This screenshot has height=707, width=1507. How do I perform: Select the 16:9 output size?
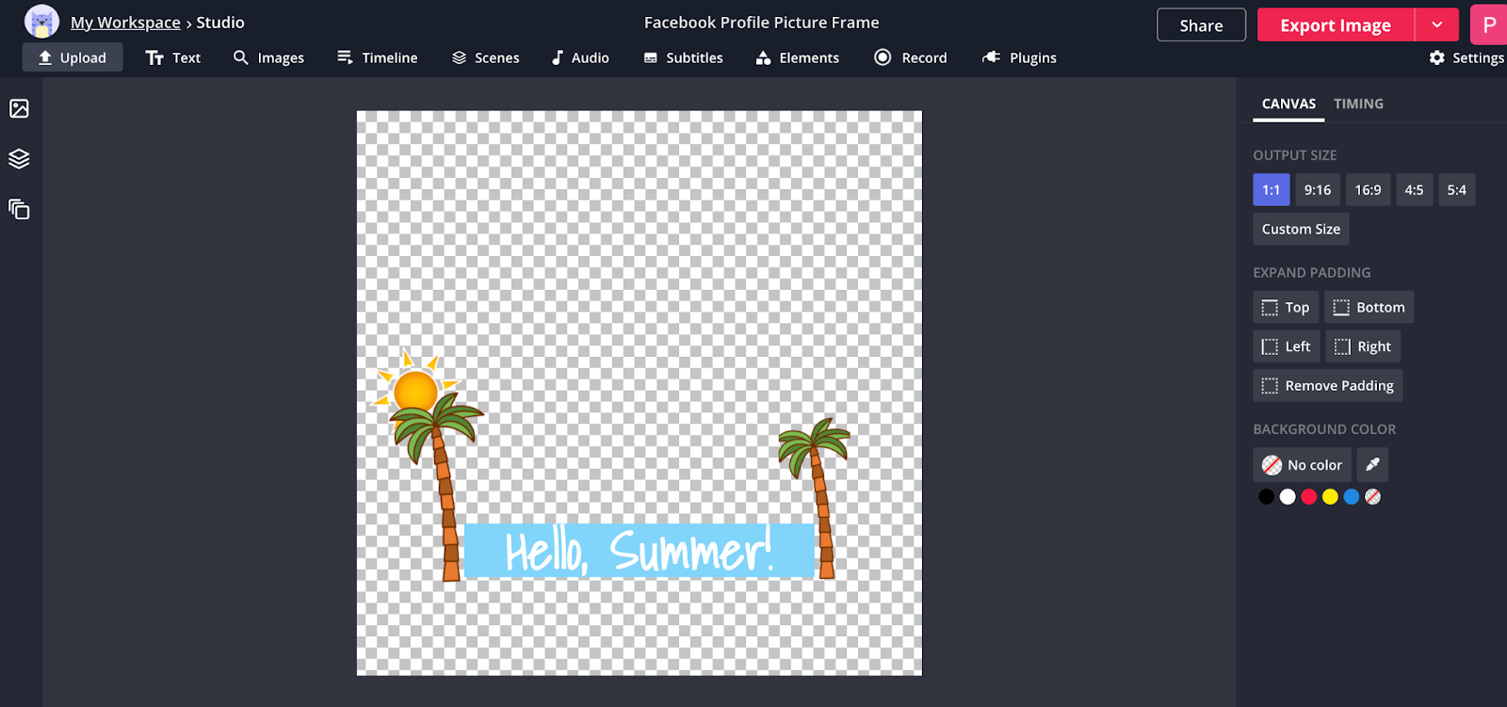click(x=1368, y=190)
